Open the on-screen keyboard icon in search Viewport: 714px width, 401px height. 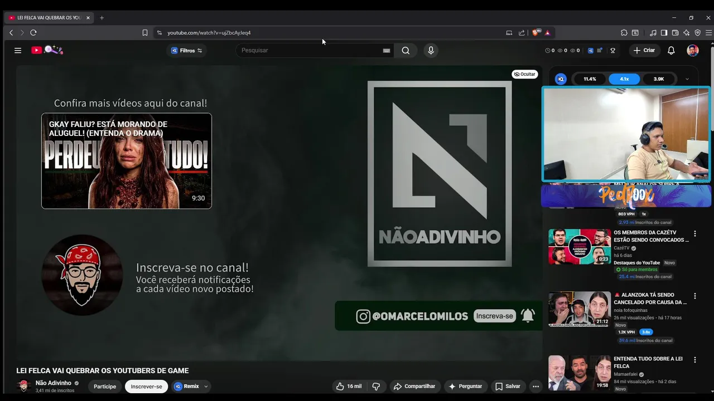(x=387, y=50)
